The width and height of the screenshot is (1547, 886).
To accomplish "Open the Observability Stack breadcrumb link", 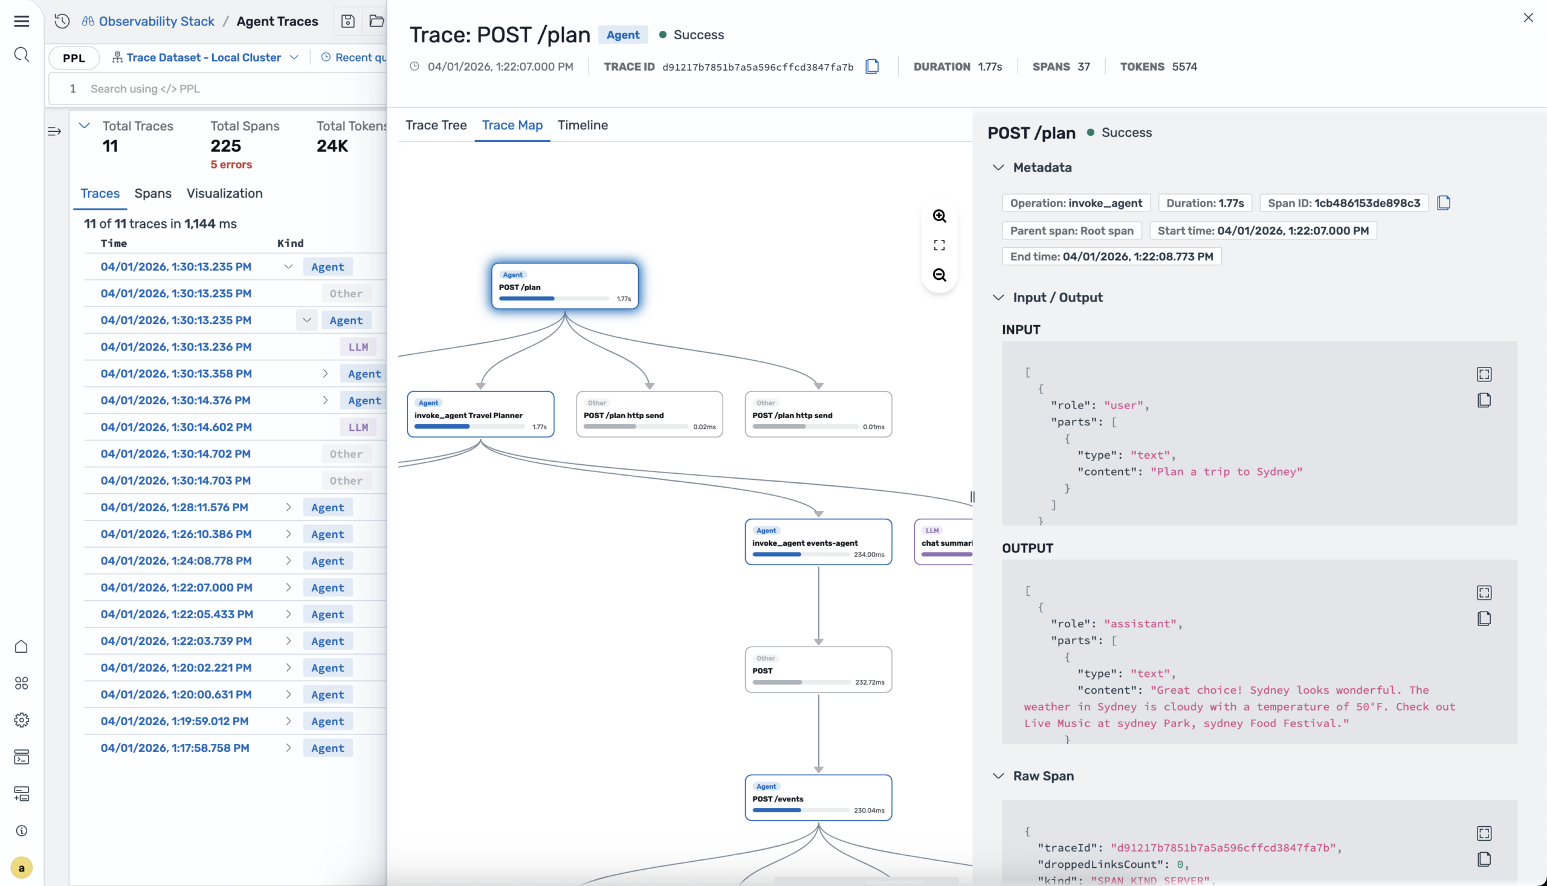I will pyautogui.click(x=157, y=21).
